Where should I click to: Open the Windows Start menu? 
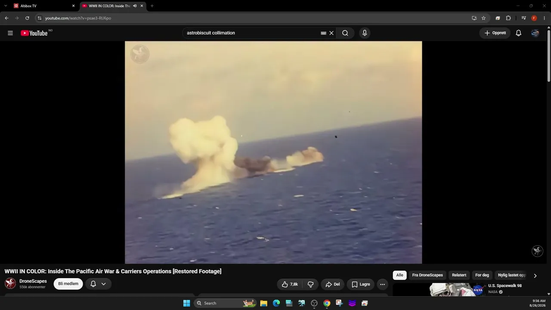(x=186, y=303)
